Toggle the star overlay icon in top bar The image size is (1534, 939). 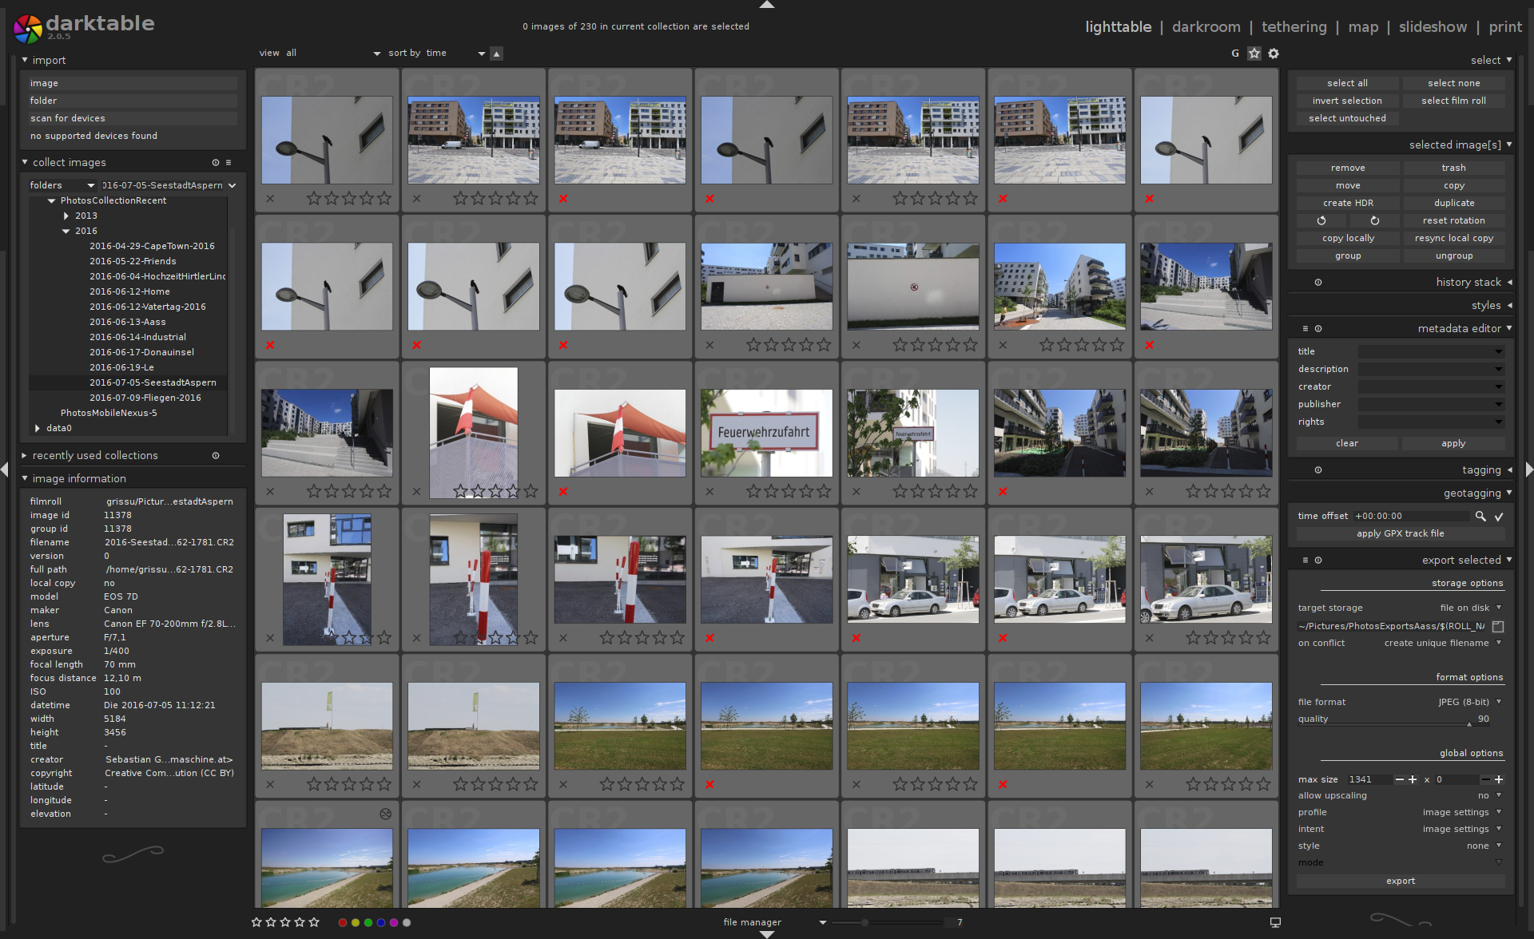(x=1254, y=53)
